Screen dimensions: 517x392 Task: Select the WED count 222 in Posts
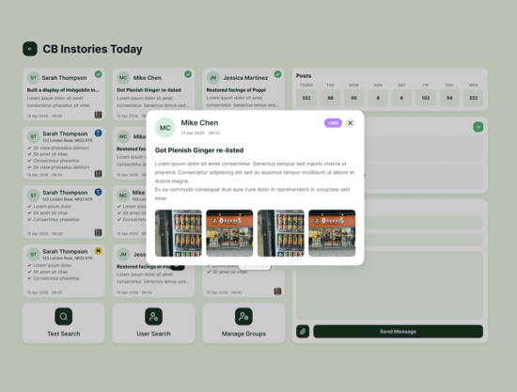point(473,98)
